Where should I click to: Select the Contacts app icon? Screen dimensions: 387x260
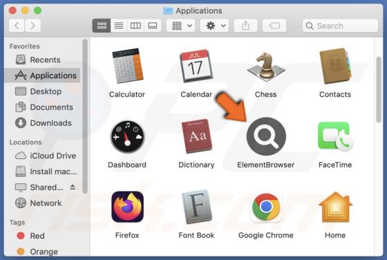(x=335, y=66)
